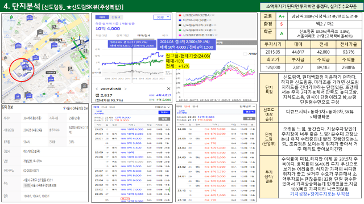Select the 매매 toggle above price chart

click(102, 18)
